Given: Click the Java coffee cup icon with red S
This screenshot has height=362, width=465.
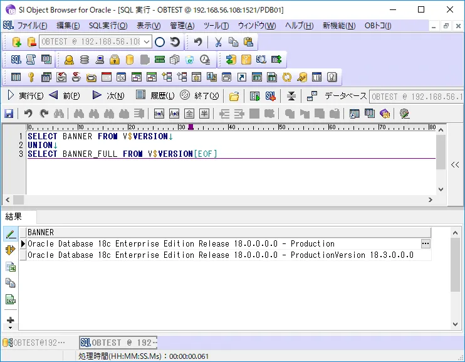Looking at the screenshot, I should click(x=76, y=77).
